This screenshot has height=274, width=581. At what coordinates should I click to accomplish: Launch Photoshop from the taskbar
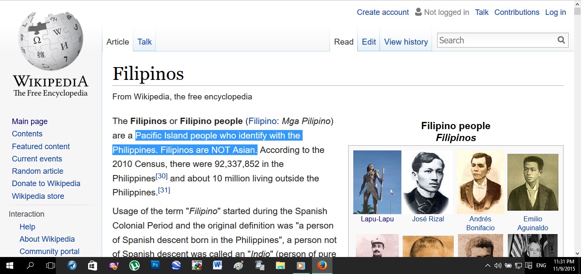pos(155,266)
